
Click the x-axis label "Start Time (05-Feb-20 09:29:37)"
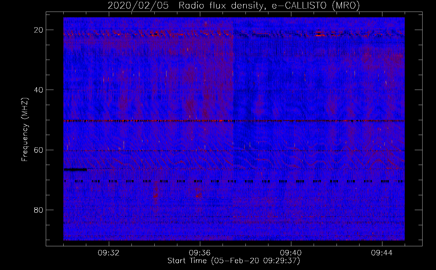(234, 261)
